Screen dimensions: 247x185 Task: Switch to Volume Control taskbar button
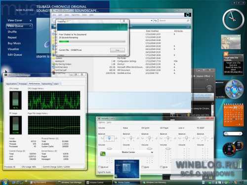coord(98,183)
